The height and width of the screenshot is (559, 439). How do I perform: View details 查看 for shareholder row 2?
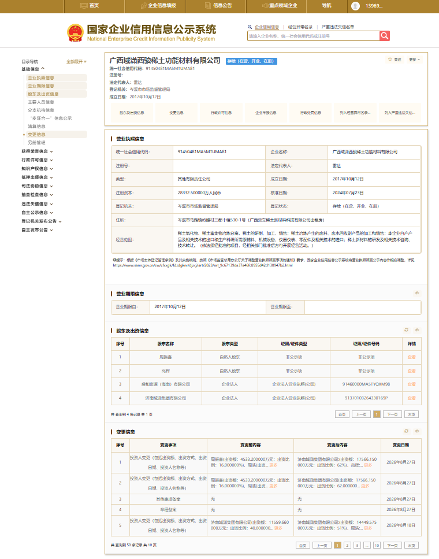[411, 371]
